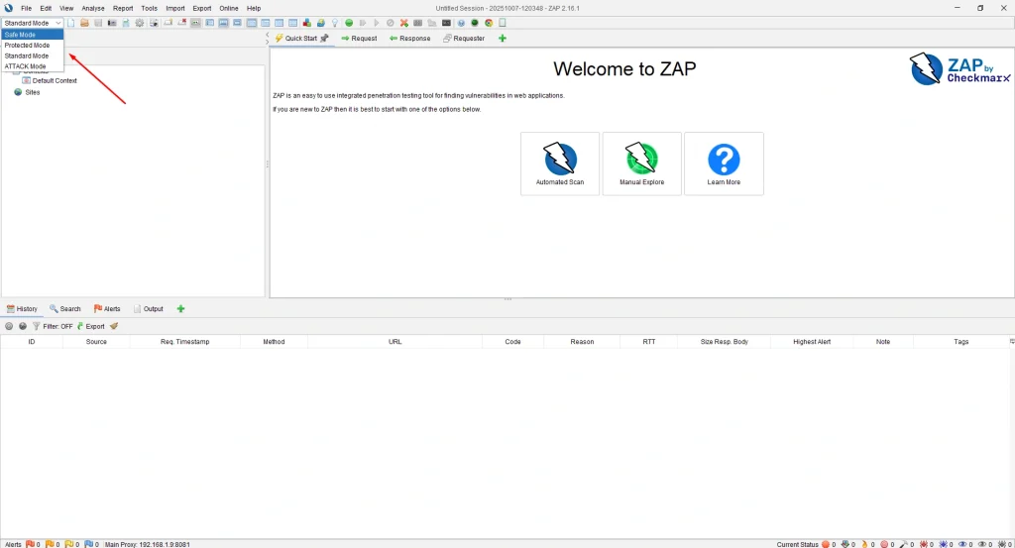Image resolution: width=1015 pixels, height=548 pixels.
Task: Pick Protected Mode from the dropdown
Action: pyautogui.click(x=27, y=46)
